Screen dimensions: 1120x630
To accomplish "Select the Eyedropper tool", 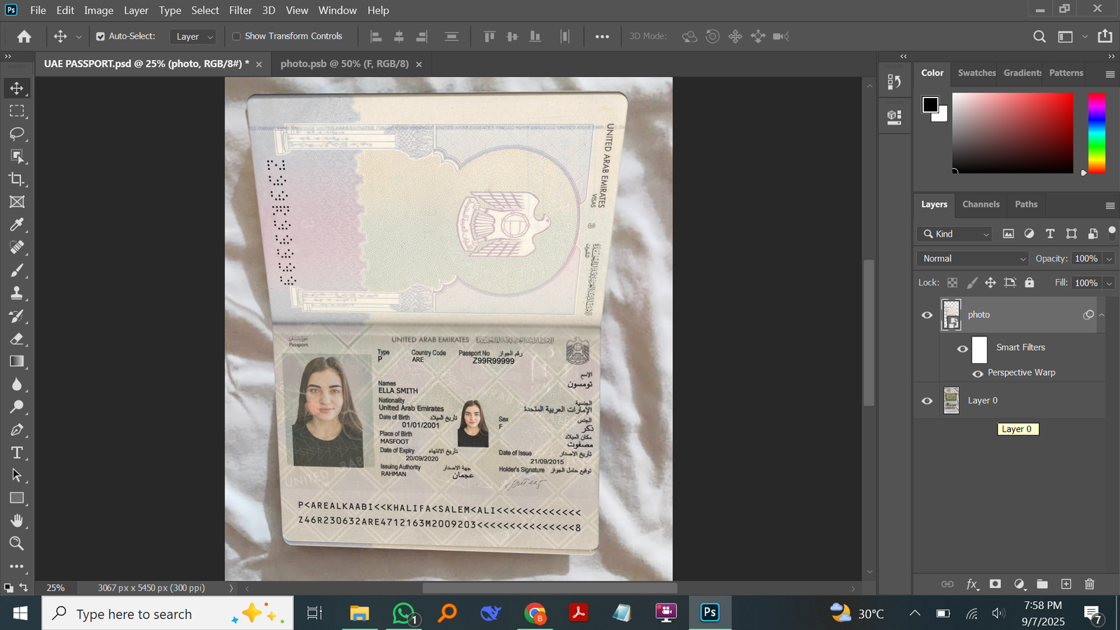I will pyautogui.click(x=17, y=225).
